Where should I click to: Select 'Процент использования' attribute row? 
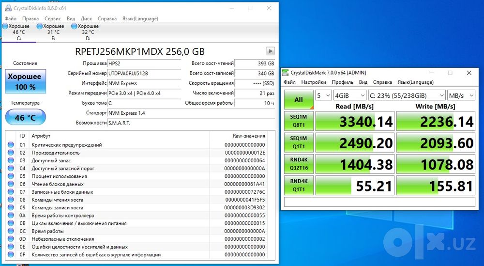tap(136, 176)
